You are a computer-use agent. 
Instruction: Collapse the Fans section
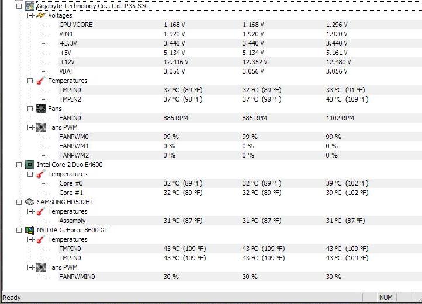coord(30,109)
